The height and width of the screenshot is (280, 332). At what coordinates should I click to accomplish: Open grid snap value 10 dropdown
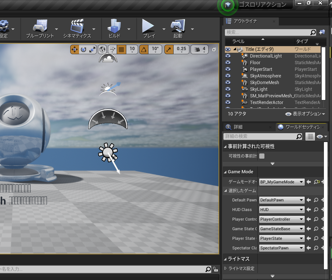tap(132, 50)
